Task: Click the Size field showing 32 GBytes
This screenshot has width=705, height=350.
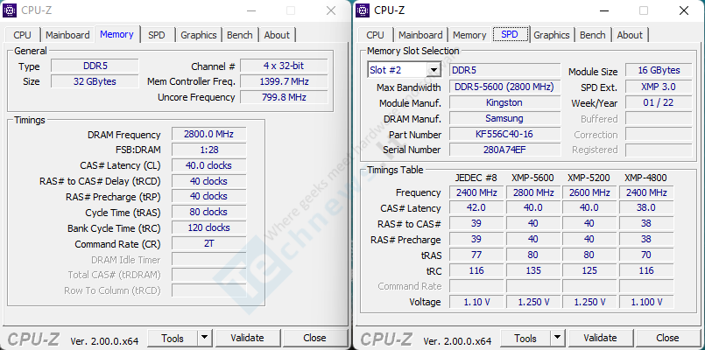Action: (95, 81)
